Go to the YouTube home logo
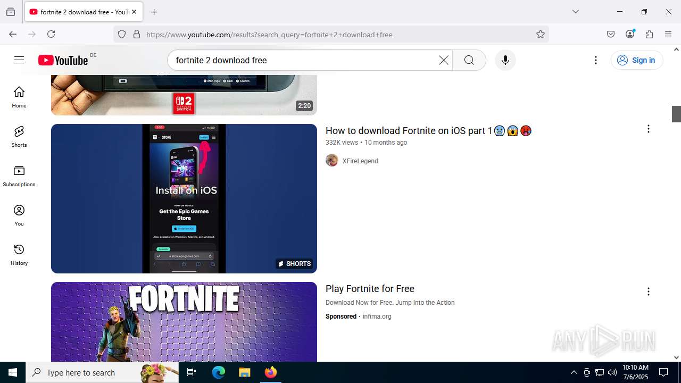 point(63,60)
